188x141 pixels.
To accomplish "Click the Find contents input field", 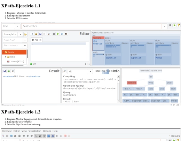I will [12, 46].
